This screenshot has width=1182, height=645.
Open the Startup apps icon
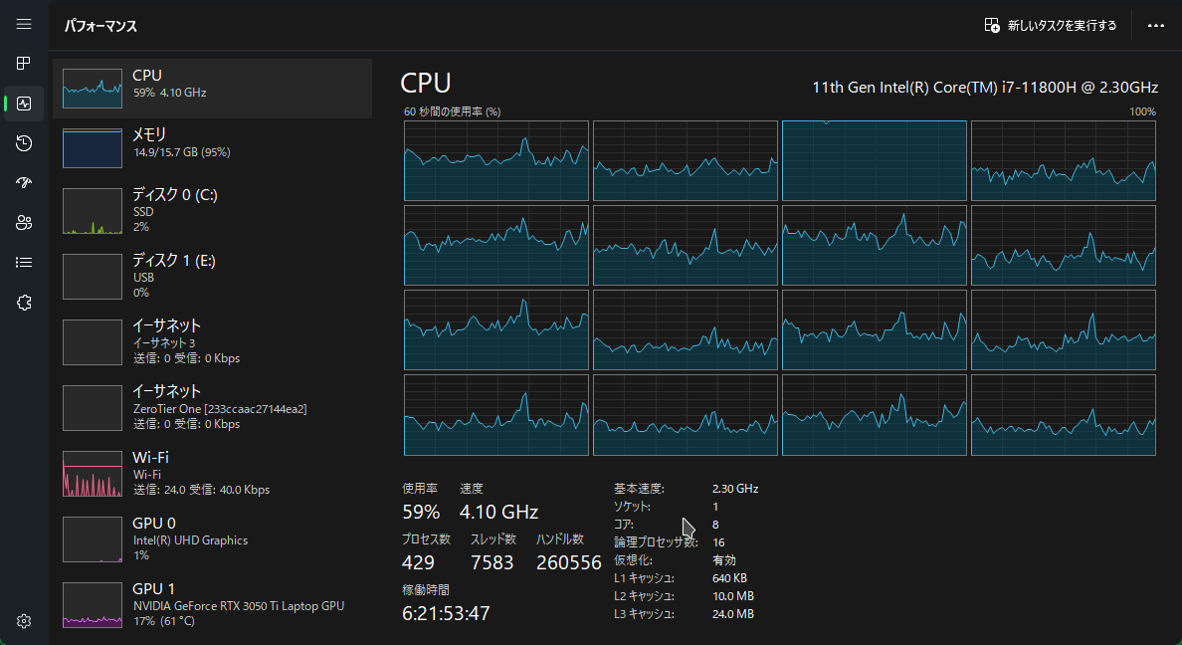point(24,183)
